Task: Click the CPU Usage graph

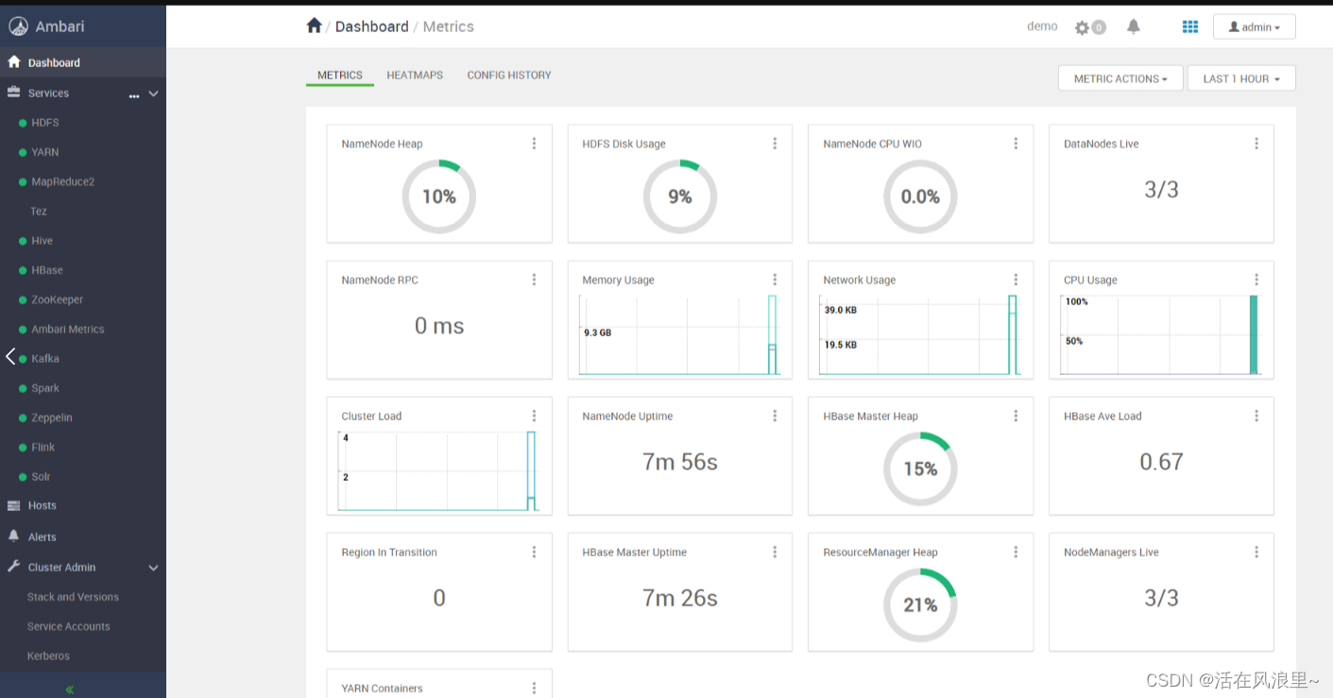Action: pos(1161,334)
